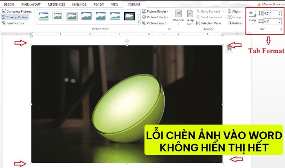Open the Selection Pane
Image resolution: width=285 pixels, height=168 pixels.
pos(208,23)
